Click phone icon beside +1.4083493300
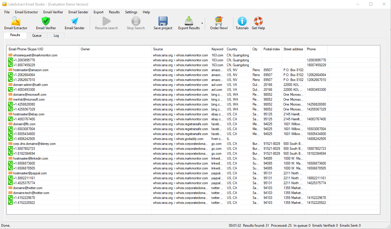The width and height of the screenshot is (391, 229). coord(10,90)
